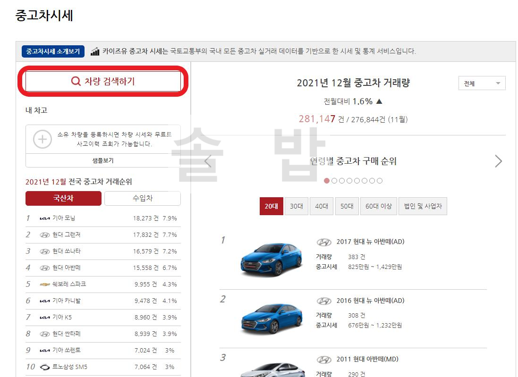Click the Hyundai logo next to 2016 아반떼

324,301
